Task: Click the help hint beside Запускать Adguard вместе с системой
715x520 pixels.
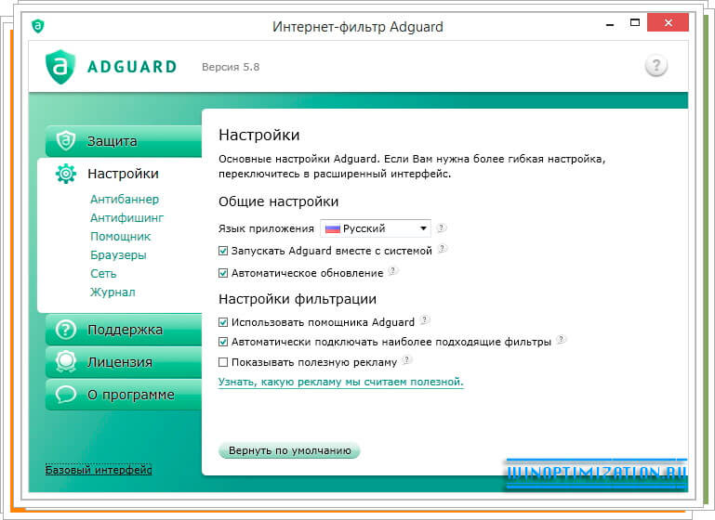Action: click(x=443, y=249)
